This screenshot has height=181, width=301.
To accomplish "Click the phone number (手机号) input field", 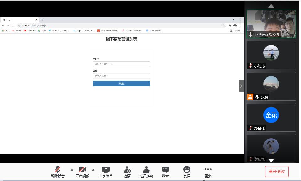I will coord(121,64).
